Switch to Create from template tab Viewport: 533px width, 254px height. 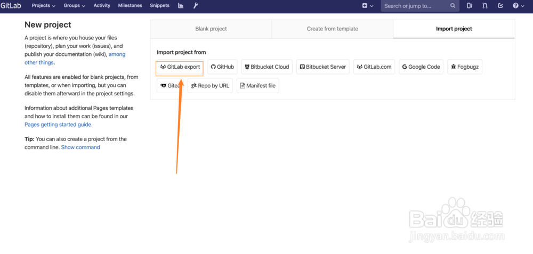[x=333, y=29]
